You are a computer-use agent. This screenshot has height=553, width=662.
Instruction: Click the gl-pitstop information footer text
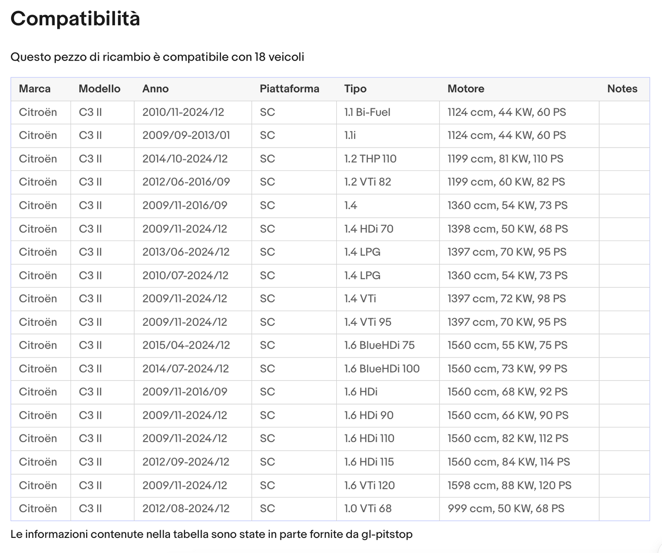pos(211,534)
